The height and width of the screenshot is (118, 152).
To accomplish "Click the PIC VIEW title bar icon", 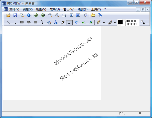I will 4,3.
